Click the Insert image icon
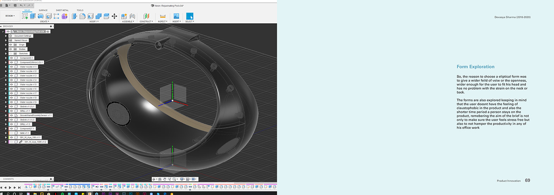 [176, 16]
